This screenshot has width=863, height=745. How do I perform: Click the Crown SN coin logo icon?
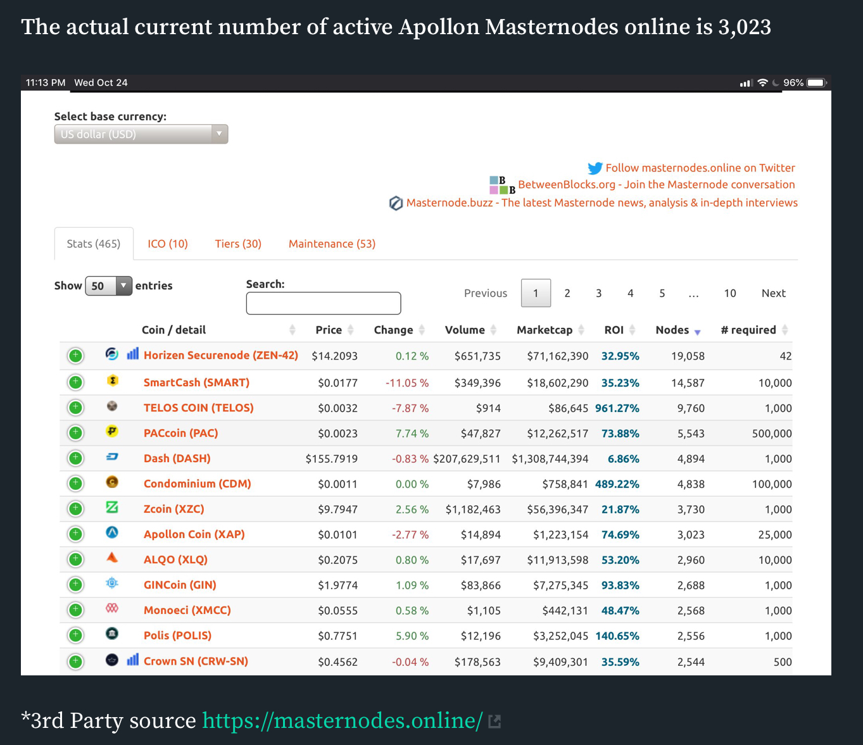pyautogui.click(x=112, y=660)
